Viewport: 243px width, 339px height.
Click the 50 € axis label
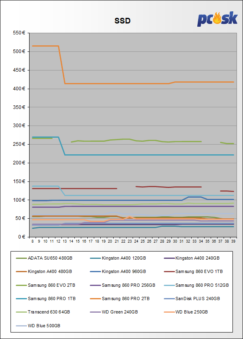click(x=20, y=218)
